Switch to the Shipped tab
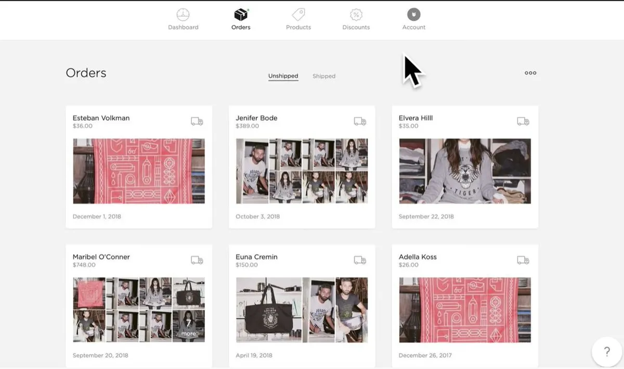This screenshot has width=624, height=369. (324, 76)
